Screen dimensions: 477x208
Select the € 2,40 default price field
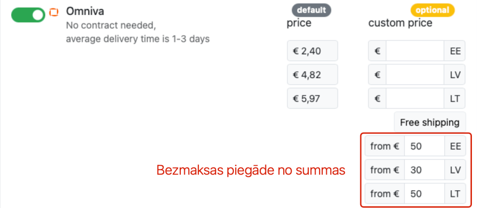click(x=313, y=51)
